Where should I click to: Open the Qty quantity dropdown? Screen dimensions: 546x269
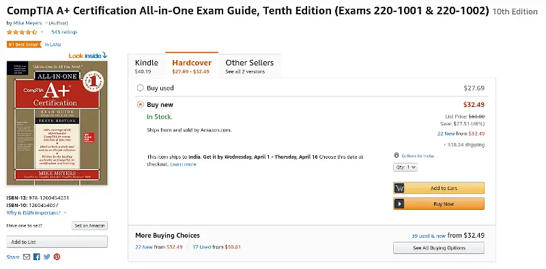click(x=405, y=167)
